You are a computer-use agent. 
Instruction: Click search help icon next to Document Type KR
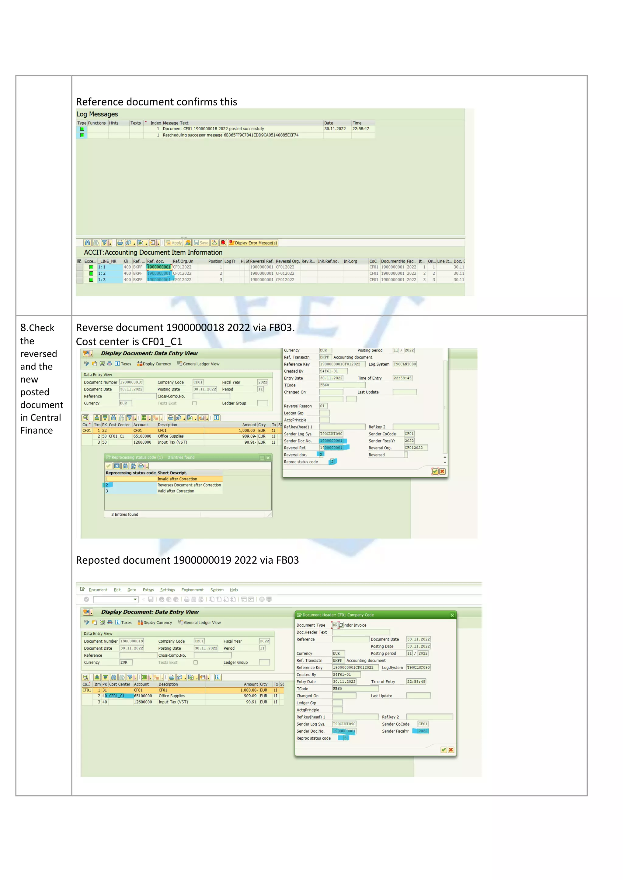point(341,625)
